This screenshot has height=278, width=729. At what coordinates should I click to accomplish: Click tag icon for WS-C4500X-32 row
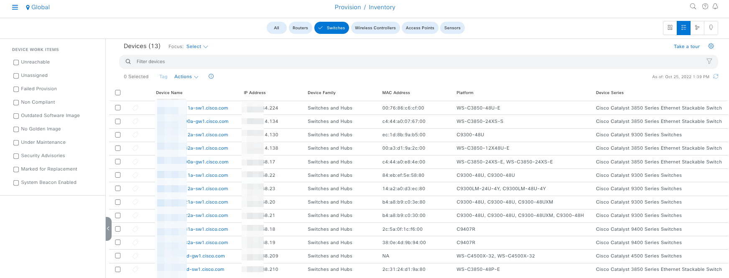135,256
